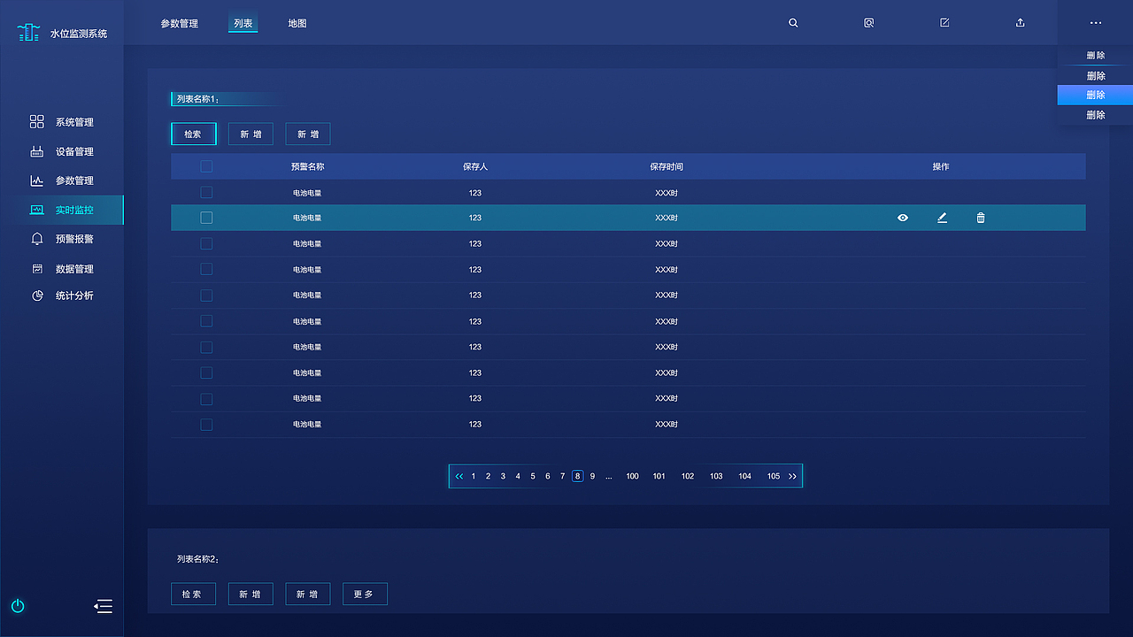Click the 检索 button under 列表名称2
The image size is (1133, 637).
pos(193,595)
